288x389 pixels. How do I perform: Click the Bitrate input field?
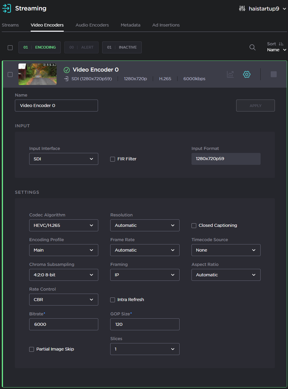point(63,324)
